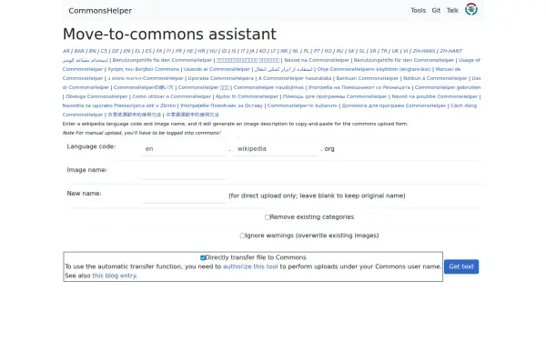Click the Get text button
Image resolution: width=546 pixels, height=341 pixels.
[461, 266]
